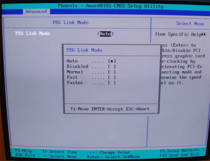This screenshot has height=161, width=210.
Task: Choose the Auto option in popup
Action: coord(91,61)
